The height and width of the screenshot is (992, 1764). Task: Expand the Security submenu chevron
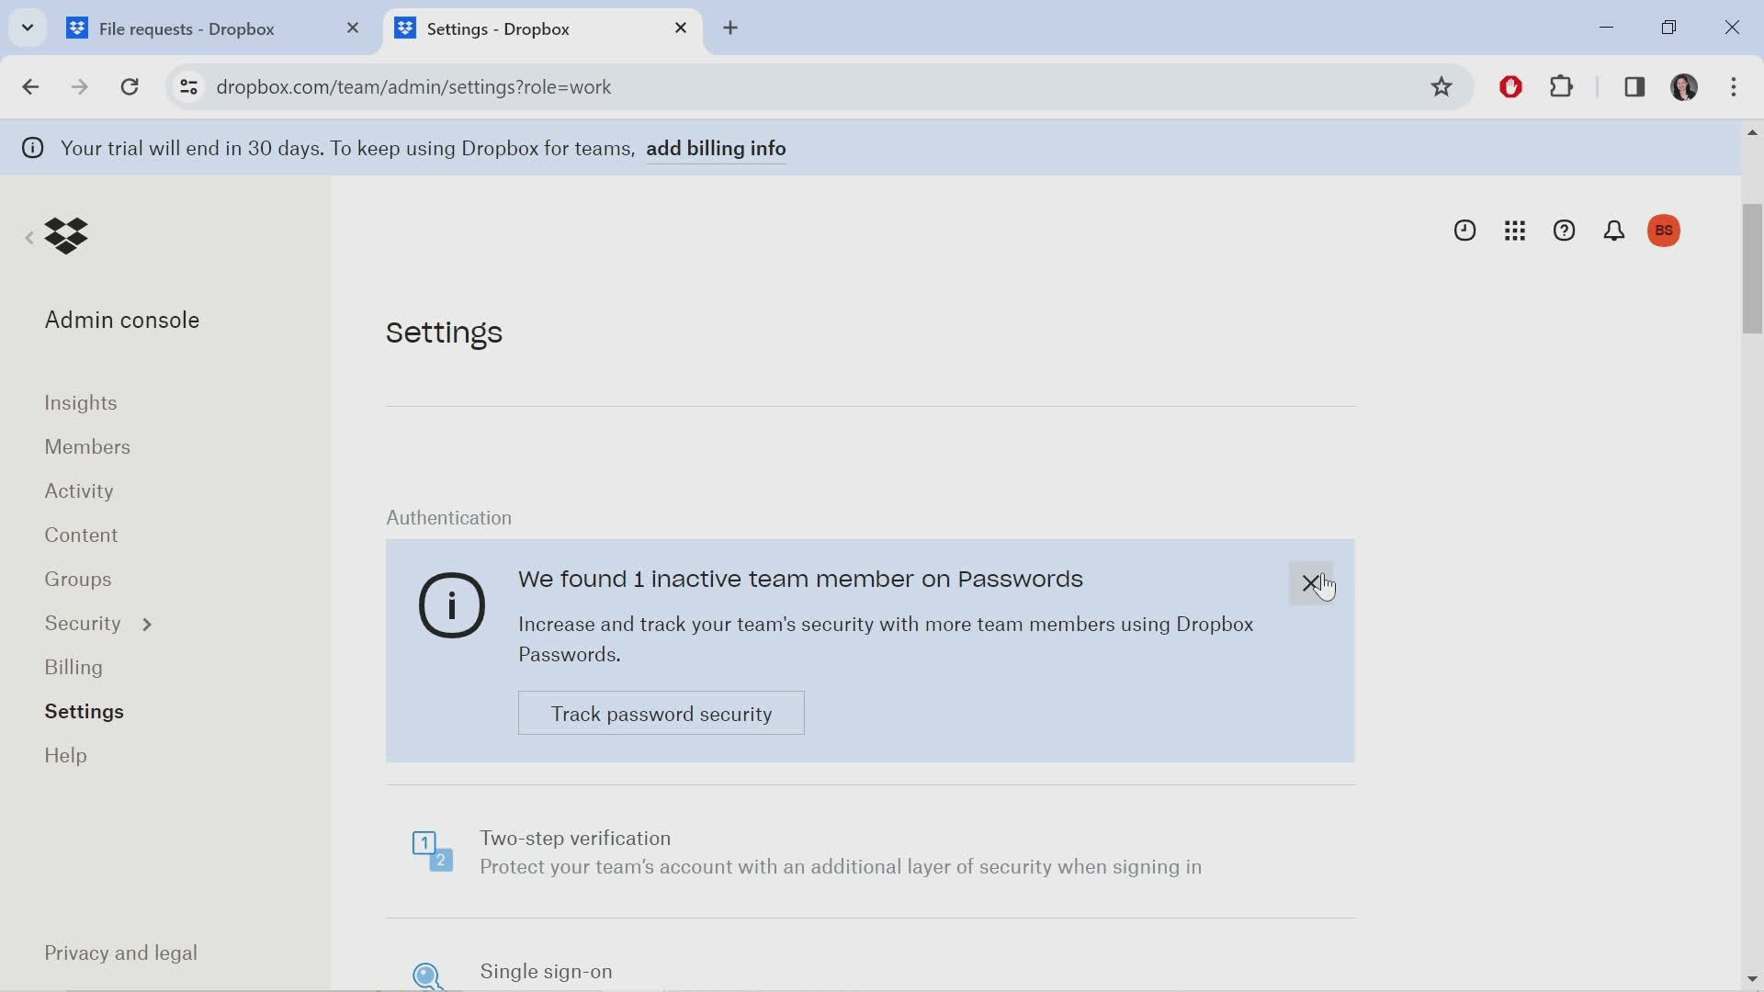pos(147,623)
